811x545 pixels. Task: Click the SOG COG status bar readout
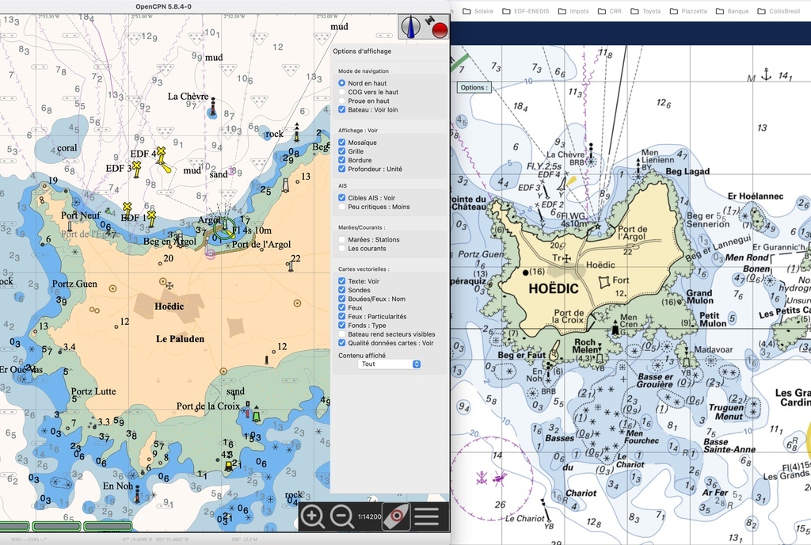30,539
